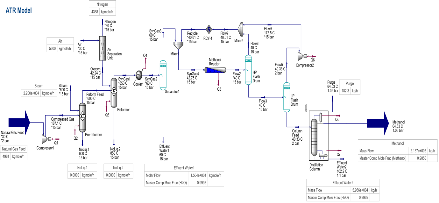Select the Separator1 vessel
The width and height of the screenshot is (439, 203).
pyautogui.click(x=163, y=75)
